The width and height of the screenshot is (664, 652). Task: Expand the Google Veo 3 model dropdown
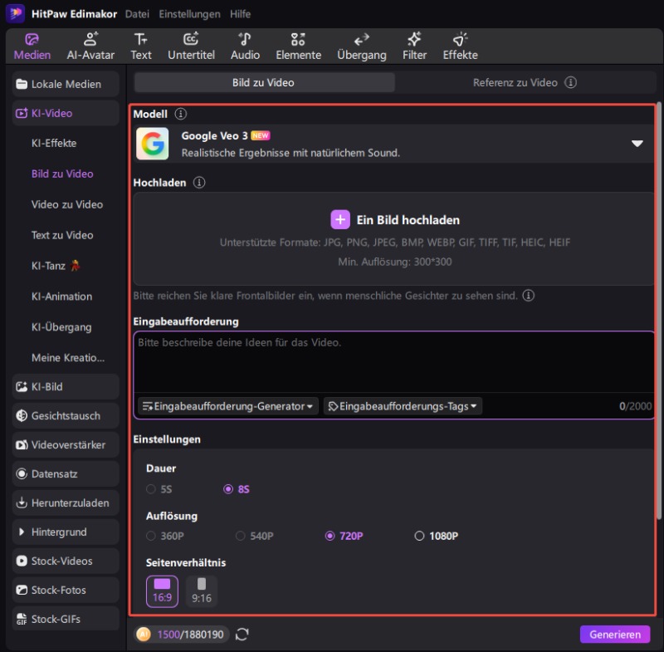tap(637, 143)
